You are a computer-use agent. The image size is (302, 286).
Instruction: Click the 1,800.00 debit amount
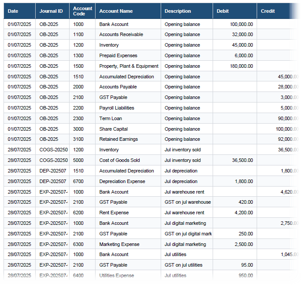244,181
